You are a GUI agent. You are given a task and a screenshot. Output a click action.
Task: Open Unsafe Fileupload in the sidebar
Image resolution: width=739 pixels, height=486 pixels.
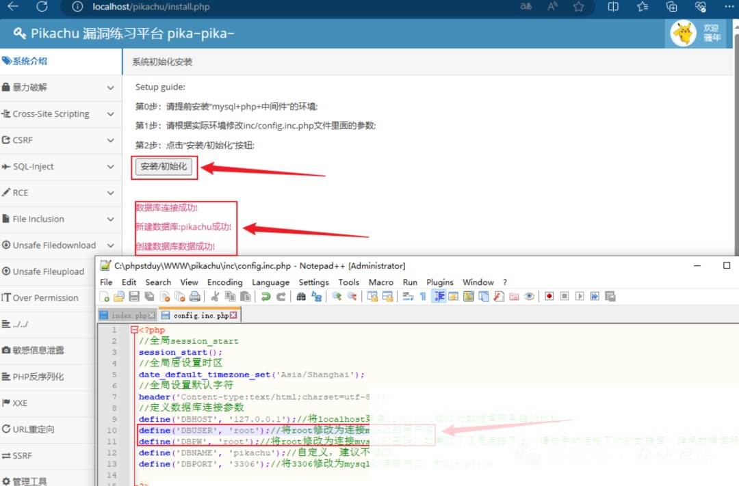[47, 272]
